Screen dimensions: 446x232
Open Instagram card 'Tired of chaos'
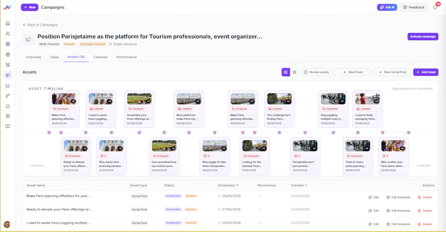[358, 156]
